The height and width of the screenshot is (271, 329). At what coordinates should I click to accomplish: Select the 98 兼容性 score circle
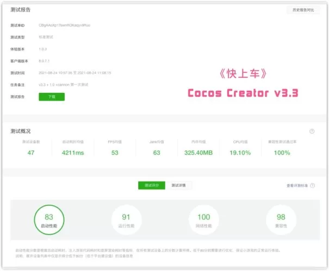tap(281, 220)
